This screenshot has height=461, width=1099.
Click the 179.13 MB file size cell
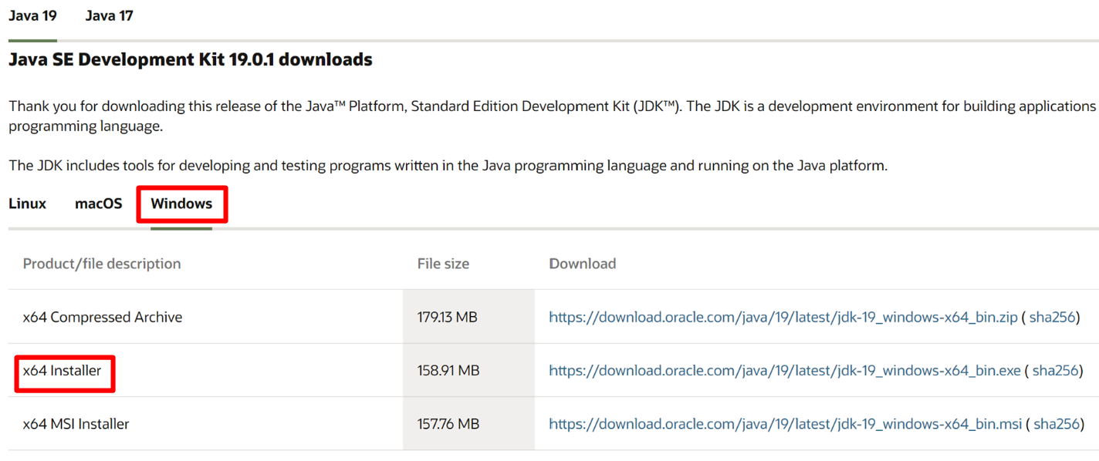447,317
